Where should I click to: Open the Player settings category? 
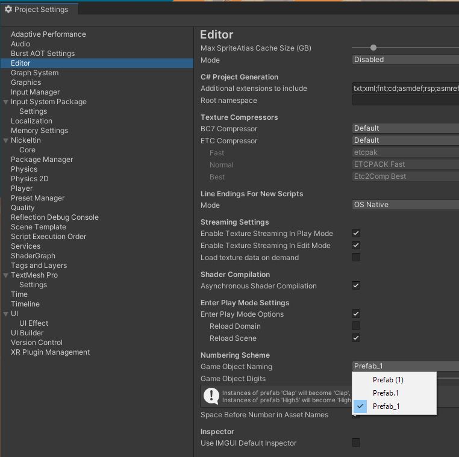pos(22,188)
